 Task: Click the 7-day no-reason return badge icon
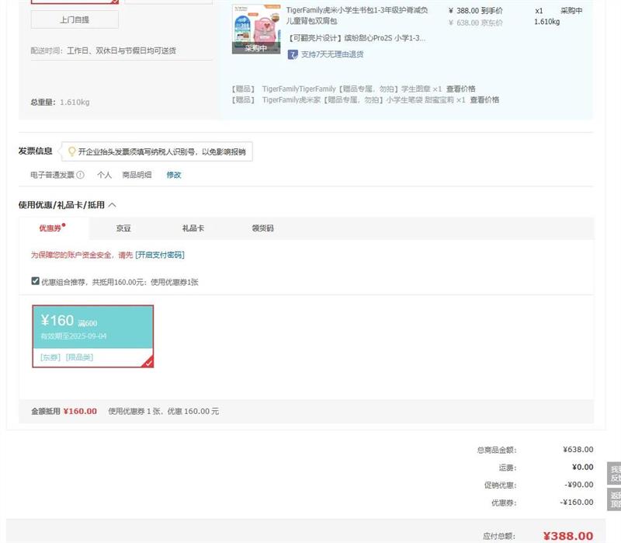pos(293,54)
